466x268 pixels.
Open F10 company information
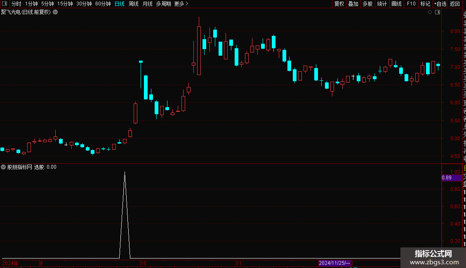[411, 4]
